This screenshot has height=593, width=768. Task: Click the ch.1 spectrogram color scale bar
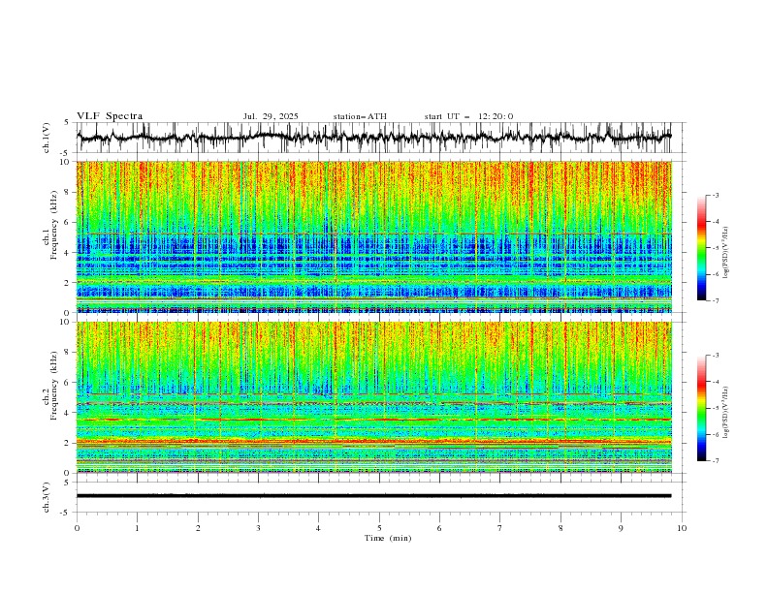pyautogui.click(x=701, y=248)
